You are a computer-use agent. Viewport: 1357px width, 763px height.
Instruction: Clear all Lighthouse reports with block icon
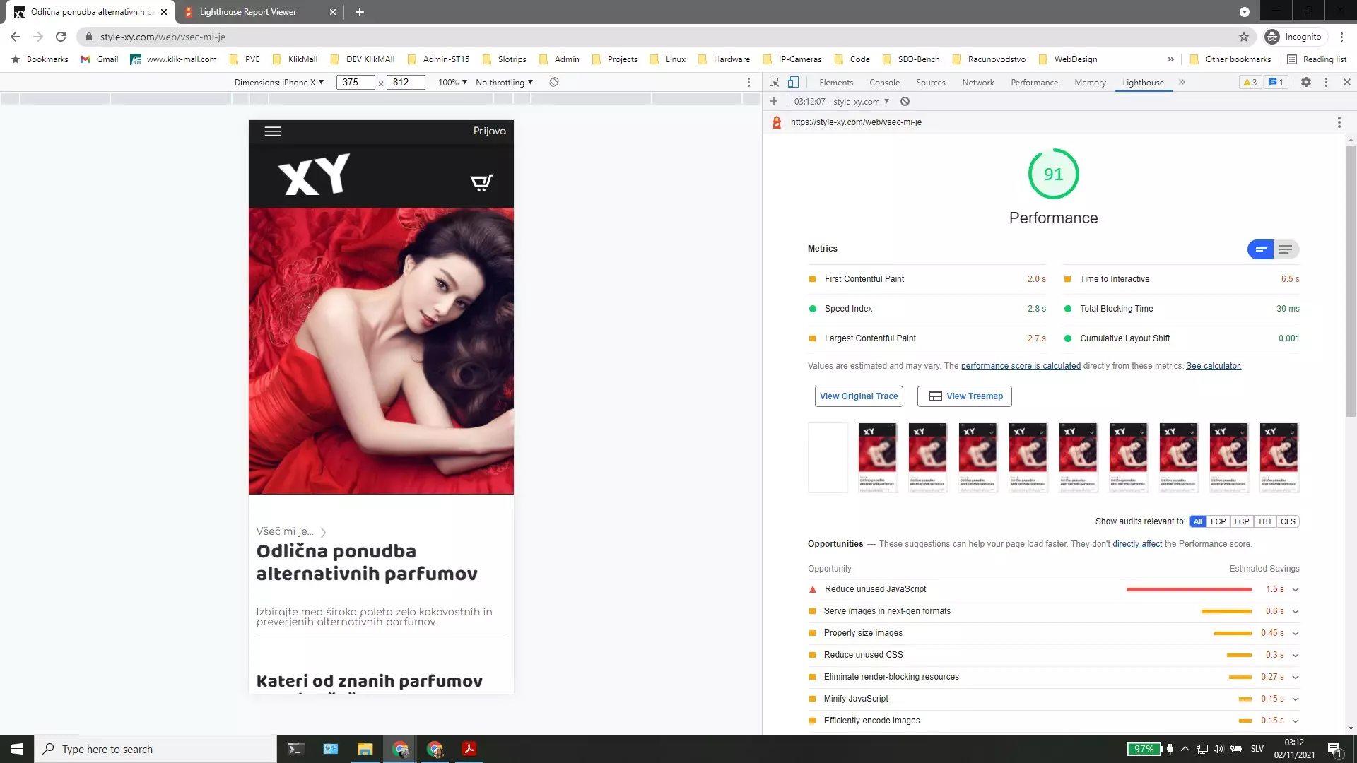905,101
